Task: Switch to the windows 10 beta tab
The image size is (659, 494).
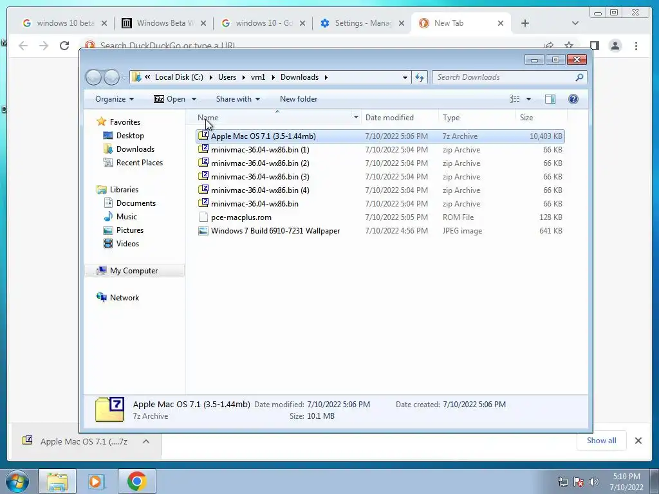Action: click(x=64, y=23)
